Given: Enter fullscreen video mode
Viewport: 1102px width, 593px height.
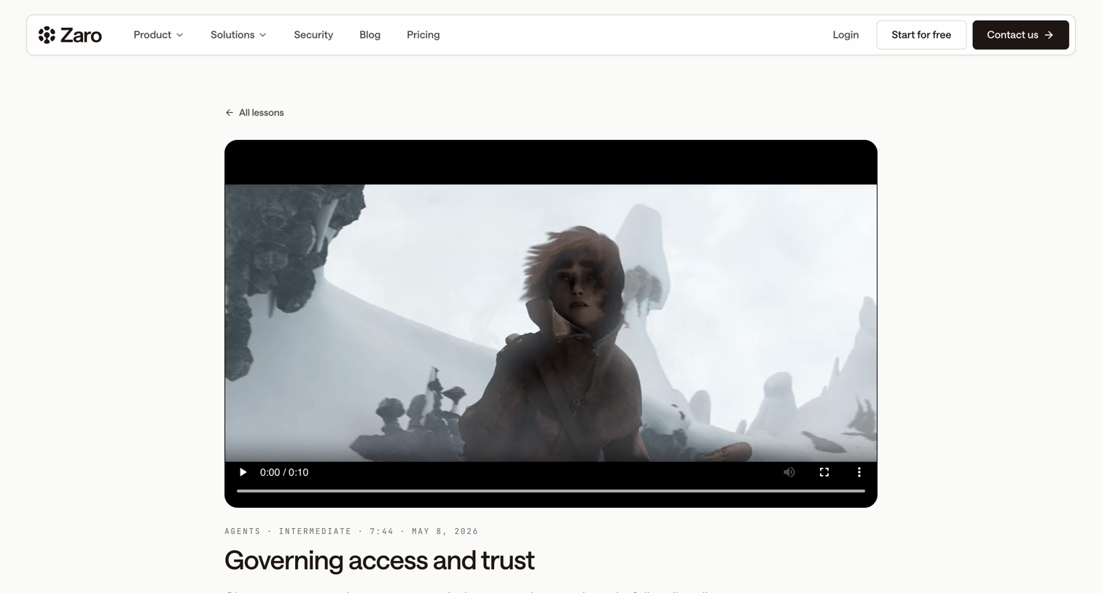Looking at the screenshot, I should coord(824,472).
